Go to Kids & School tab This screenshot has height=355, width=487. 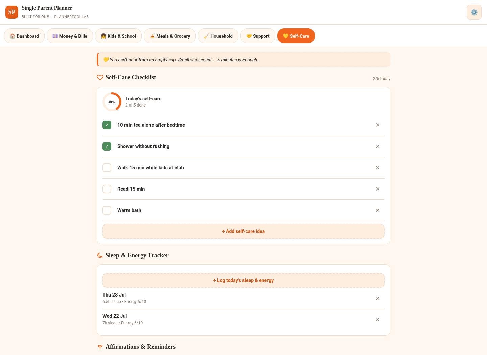pos(118,36)
